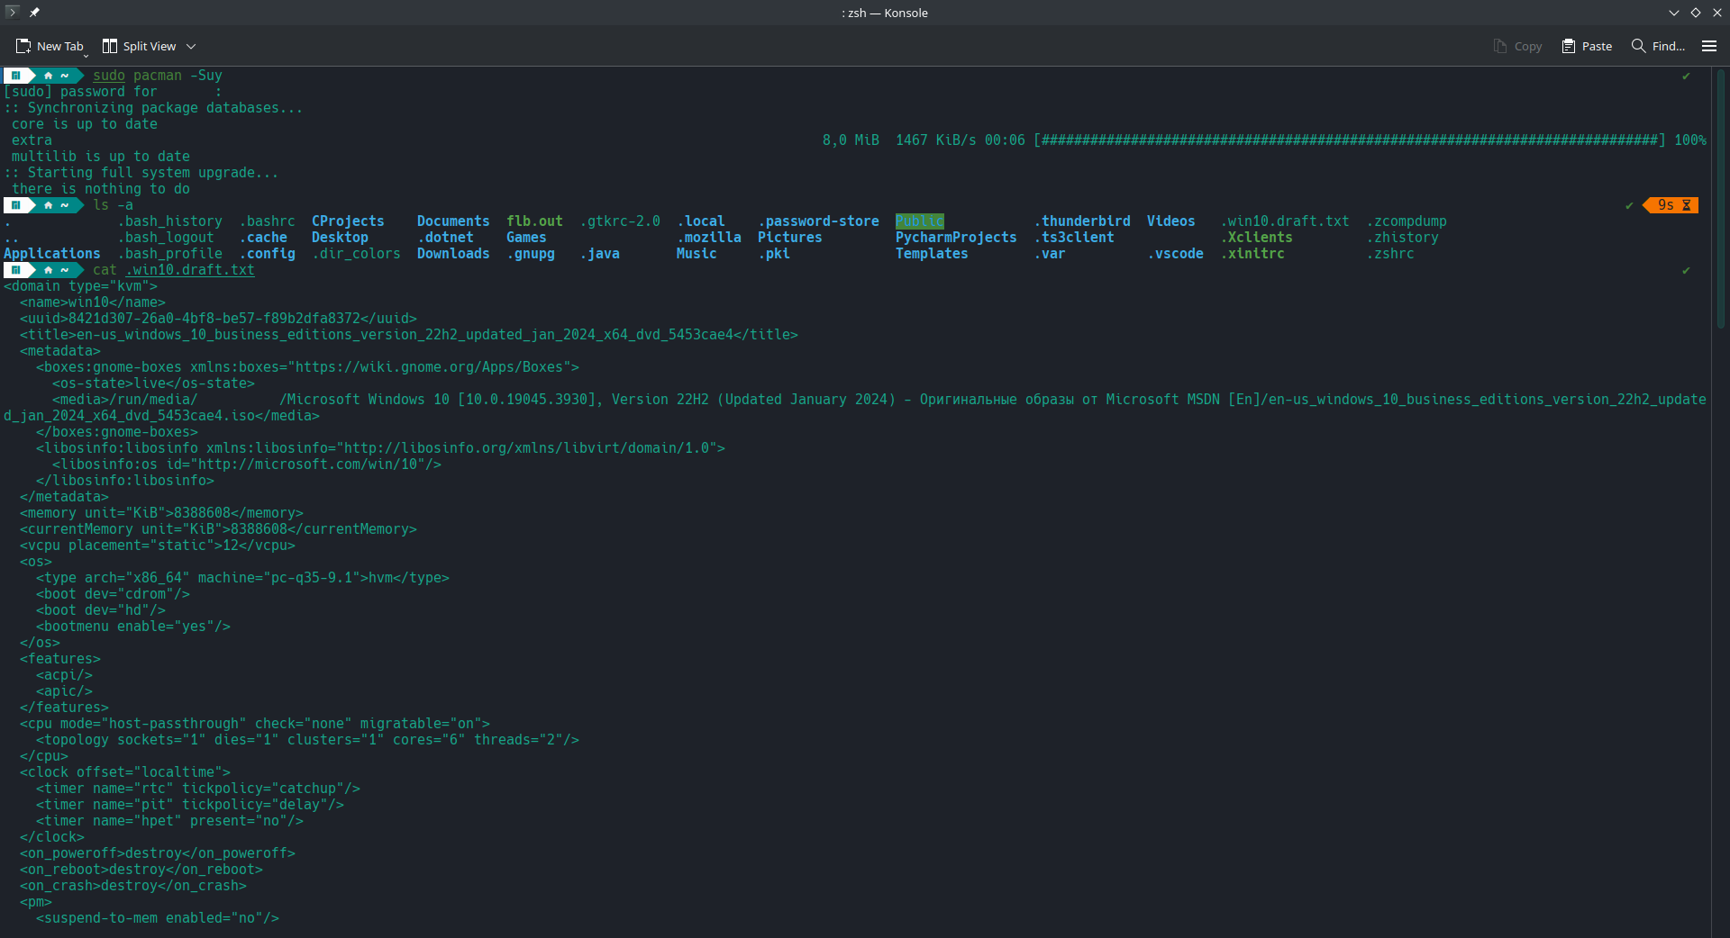Image resolution: width=1730 pixels, height=938 pixels.
Task: Click the '.password-store' entry
Action: (818, 221)
